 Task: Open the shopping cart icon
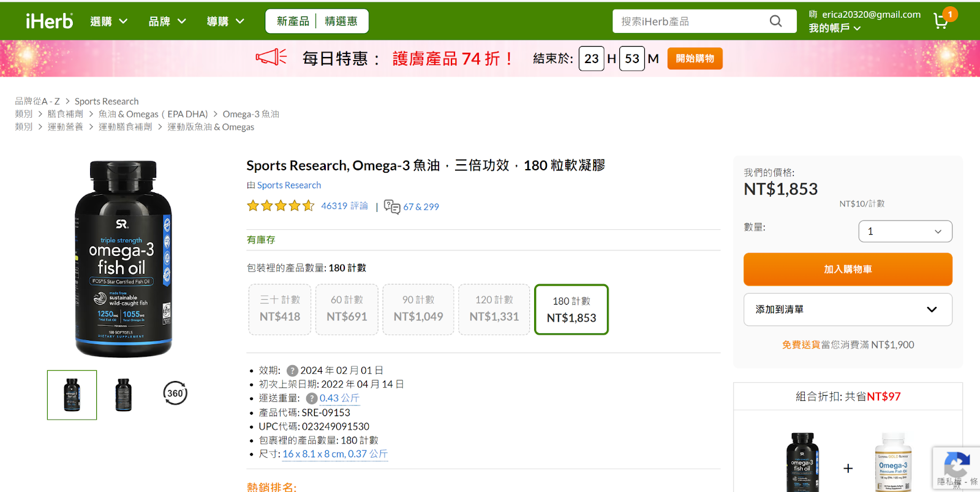[x=941, y=21]
